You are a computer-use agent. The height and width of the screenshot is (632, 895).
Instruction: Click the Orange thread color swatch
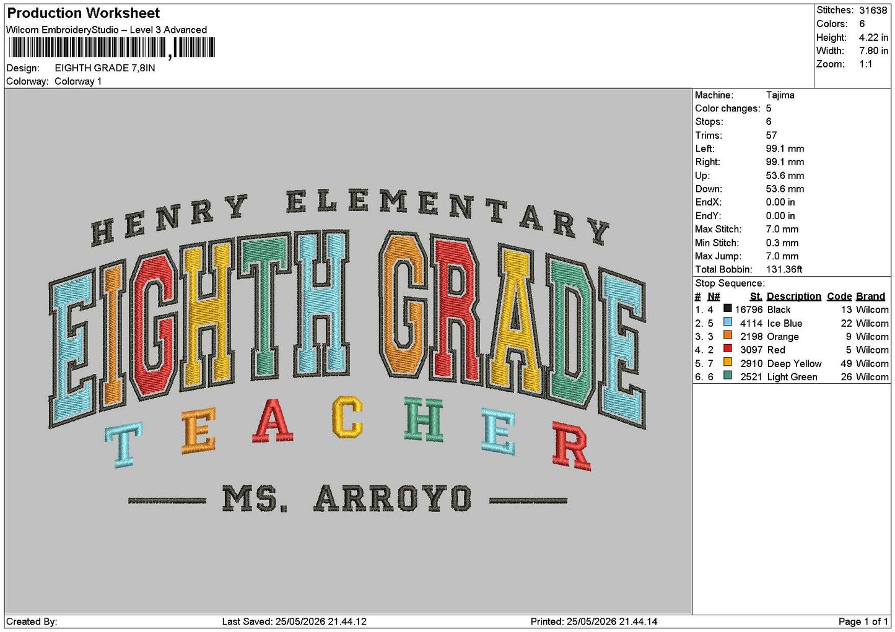[727, 335]
